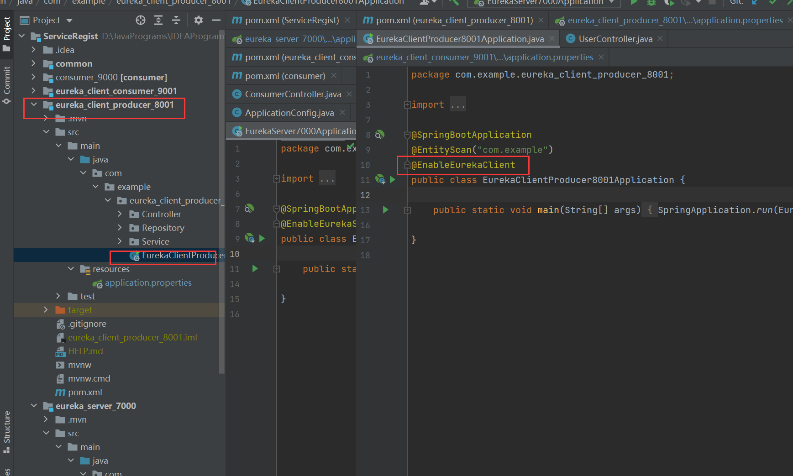This screenshot has width=793, height=476.
Task: Click Run with Coverage icon in toolbar
Action: (x=669, y=2)
